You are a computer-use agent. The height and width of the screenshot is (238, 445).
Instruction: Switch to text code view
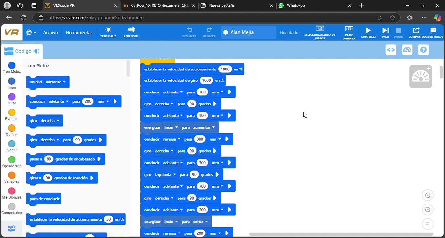point(391,49)
